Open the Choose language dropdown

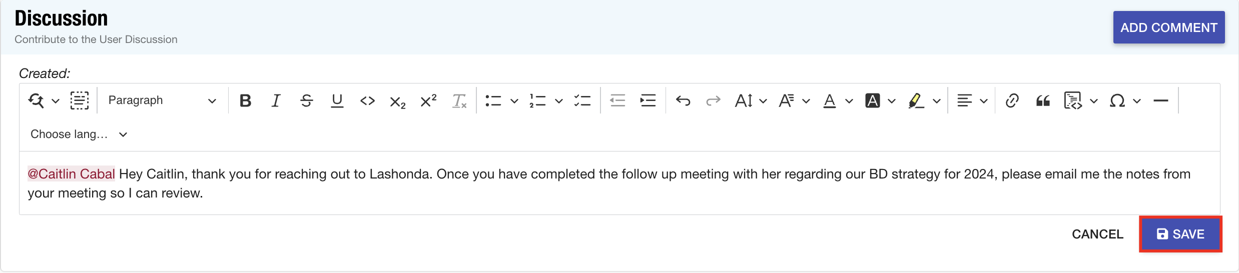point(79,134)
